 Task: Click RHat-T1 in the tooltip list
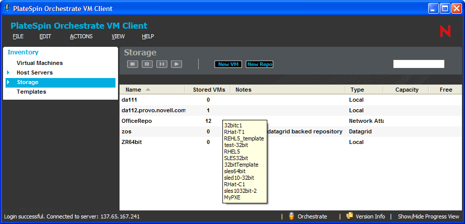pos(235,132)
